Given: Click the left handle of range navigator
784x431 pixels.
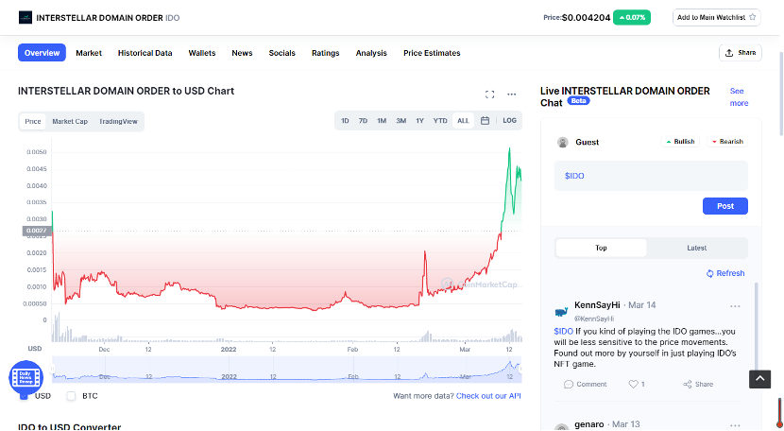Looking at the screenshot, I should [x=53, y=369].
